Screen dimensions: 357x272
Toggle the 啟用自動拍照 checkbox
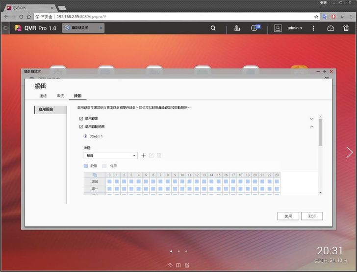coord(81,126)
